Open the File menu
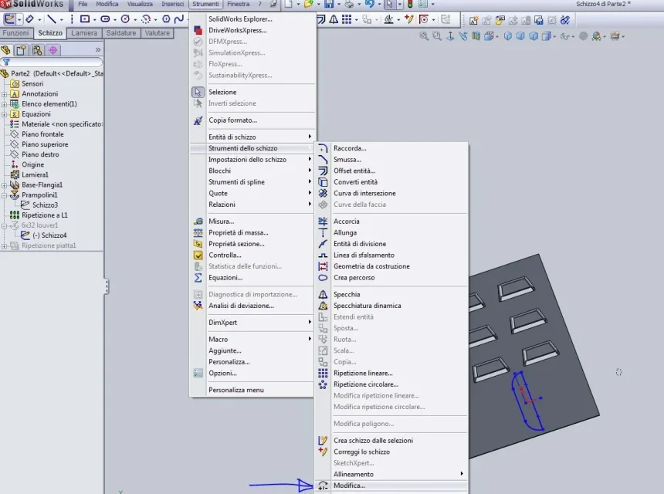 (x=83, y=4)
